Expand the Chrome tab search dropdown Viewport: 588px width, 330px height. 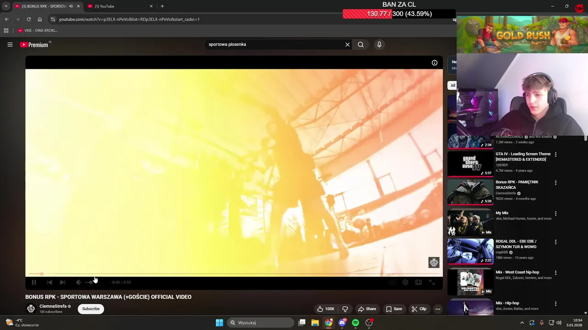tap(6, 6)
